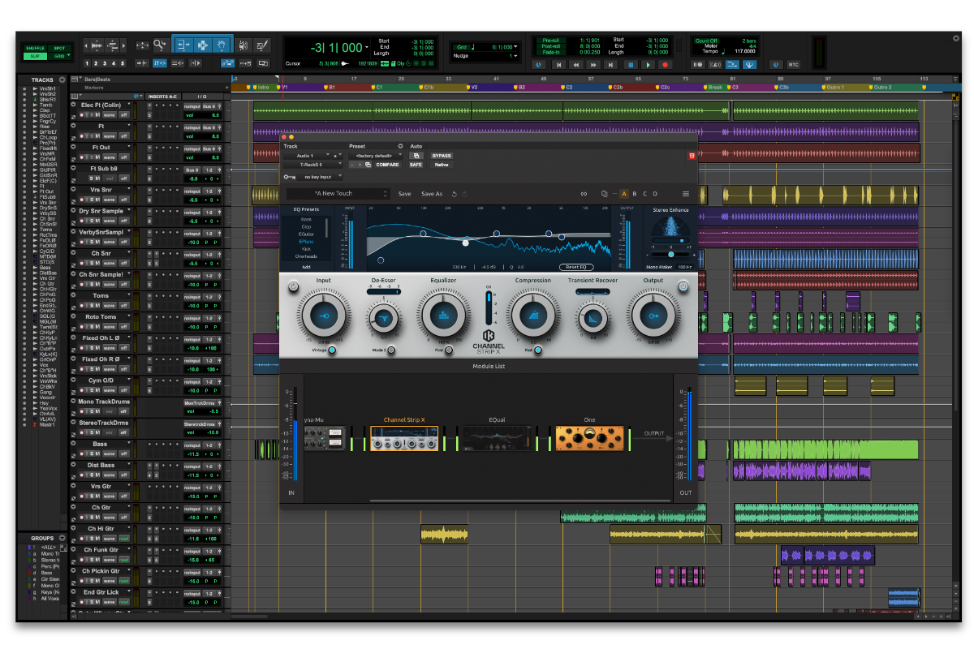Click the undo arrow in T-RackS

click(x=455, y=194)
